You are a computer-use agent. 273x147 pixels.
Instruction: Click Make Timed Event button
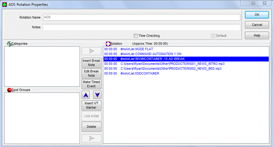[x=91, y=84]
